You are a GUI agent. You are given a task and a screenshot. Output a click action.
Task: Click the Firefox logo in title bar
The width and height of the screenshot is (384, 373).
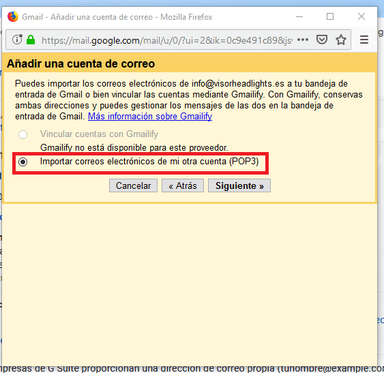[x=13, y=16]
